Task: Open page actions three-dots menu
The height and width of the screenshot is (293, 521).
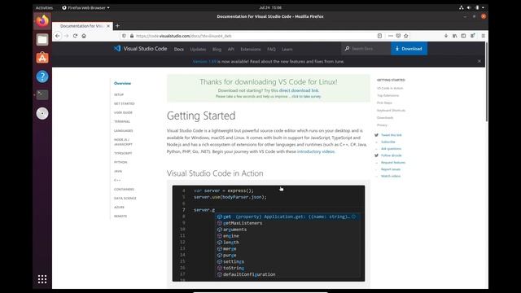Action: 391,36
